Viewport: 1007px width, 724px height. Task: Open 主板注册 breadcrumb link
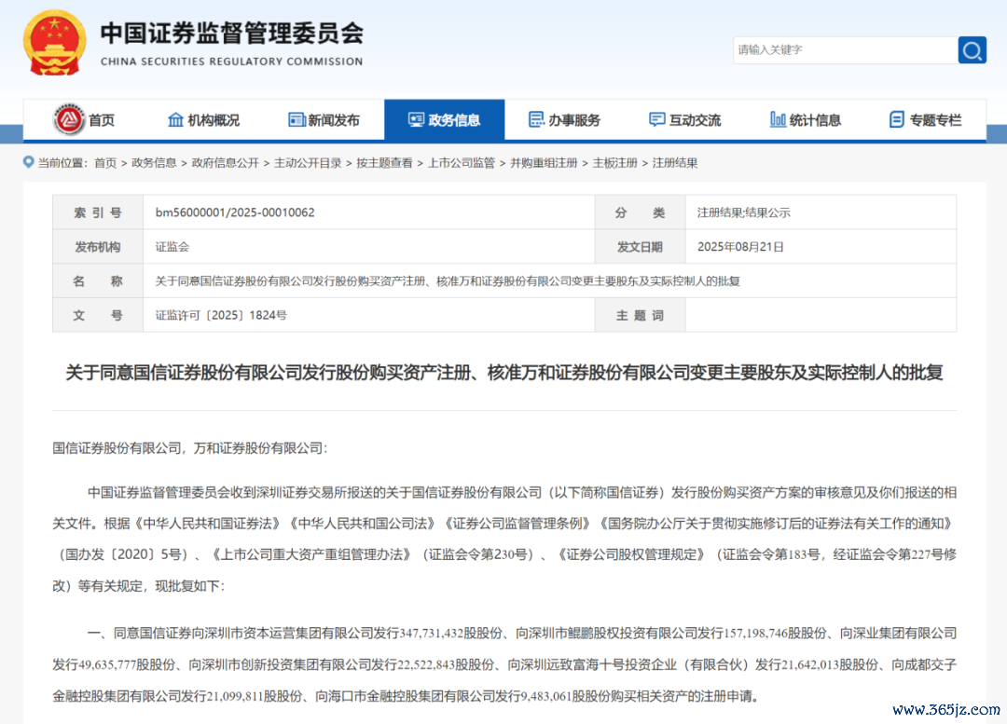615,163
